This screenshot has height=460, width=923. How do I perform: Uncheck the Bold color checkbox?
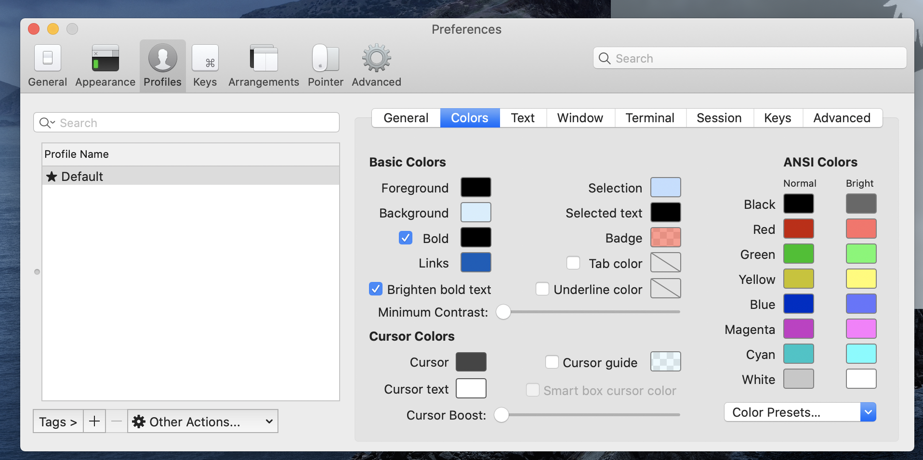tap(406, 238)
